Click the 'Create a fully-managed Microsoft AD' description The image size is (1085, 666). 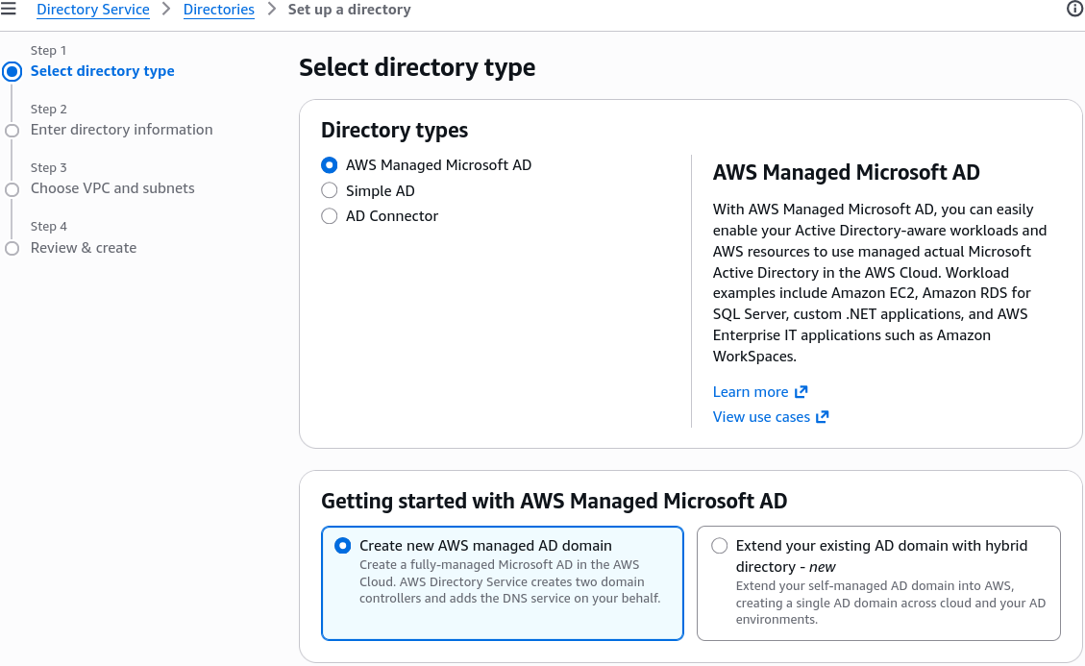click(x=510, y=581)
